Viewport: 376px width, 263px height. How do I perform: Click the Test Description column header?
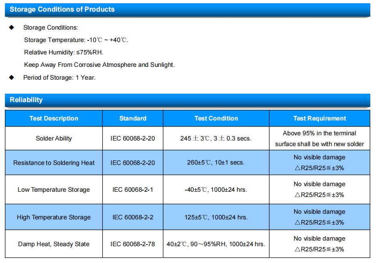[54, 118]
